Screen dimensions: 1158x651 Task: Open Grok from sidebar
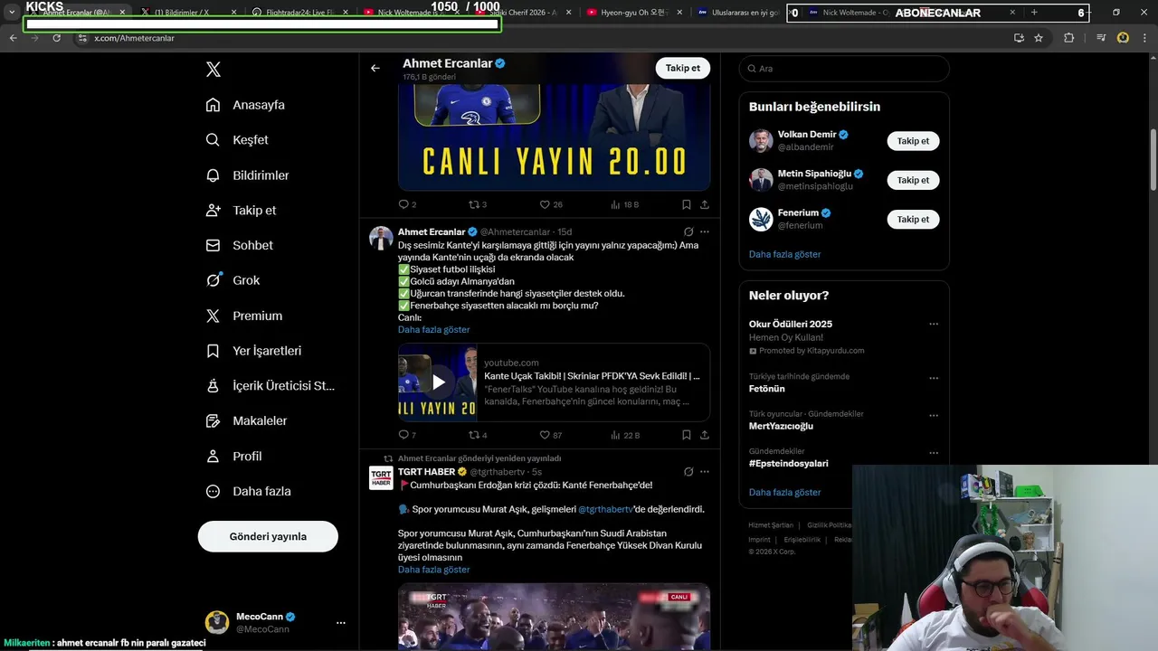pyautogui.click(x=233, y=280)
